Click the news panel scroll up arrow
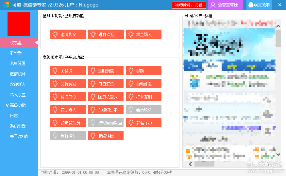286x176 pixels. [x=278, y=26]
